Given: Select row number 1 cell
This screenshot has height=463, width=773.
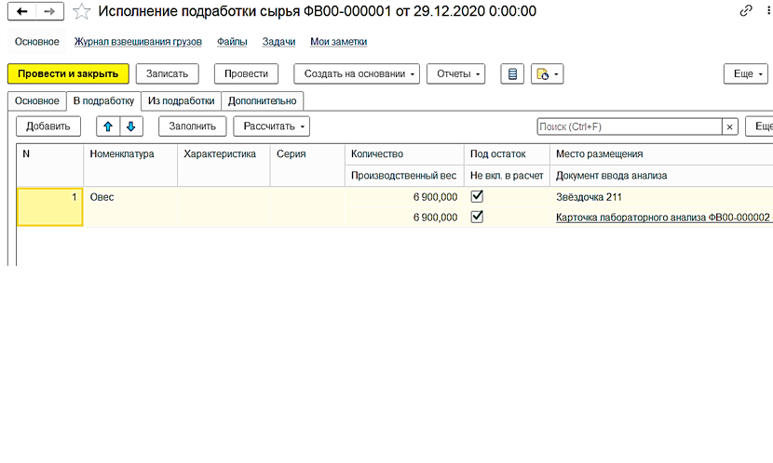Looking at the screenshot, I should click(x=49, y=206).
